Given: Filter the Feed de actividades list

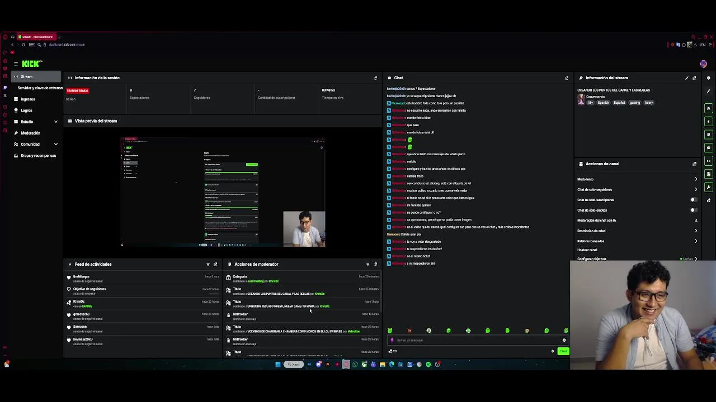Looking at the screenshot, I should coord(208,264).
